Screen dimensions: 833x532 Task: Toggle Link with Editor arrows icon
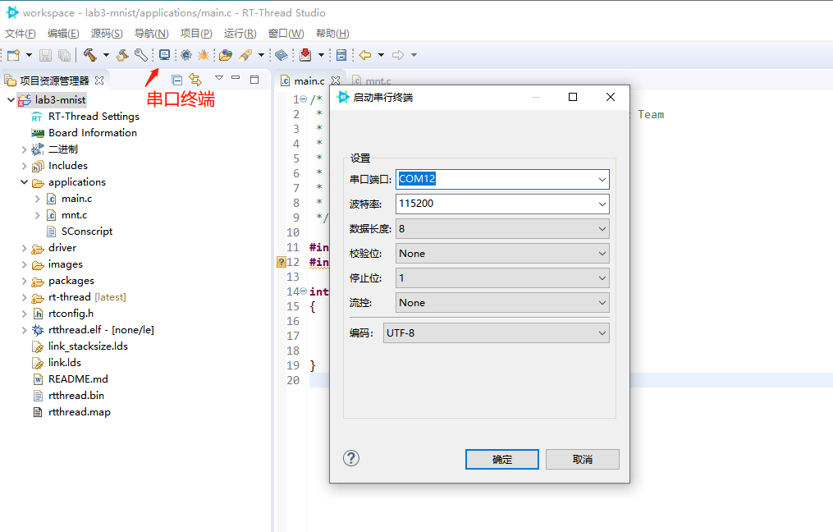195,80
